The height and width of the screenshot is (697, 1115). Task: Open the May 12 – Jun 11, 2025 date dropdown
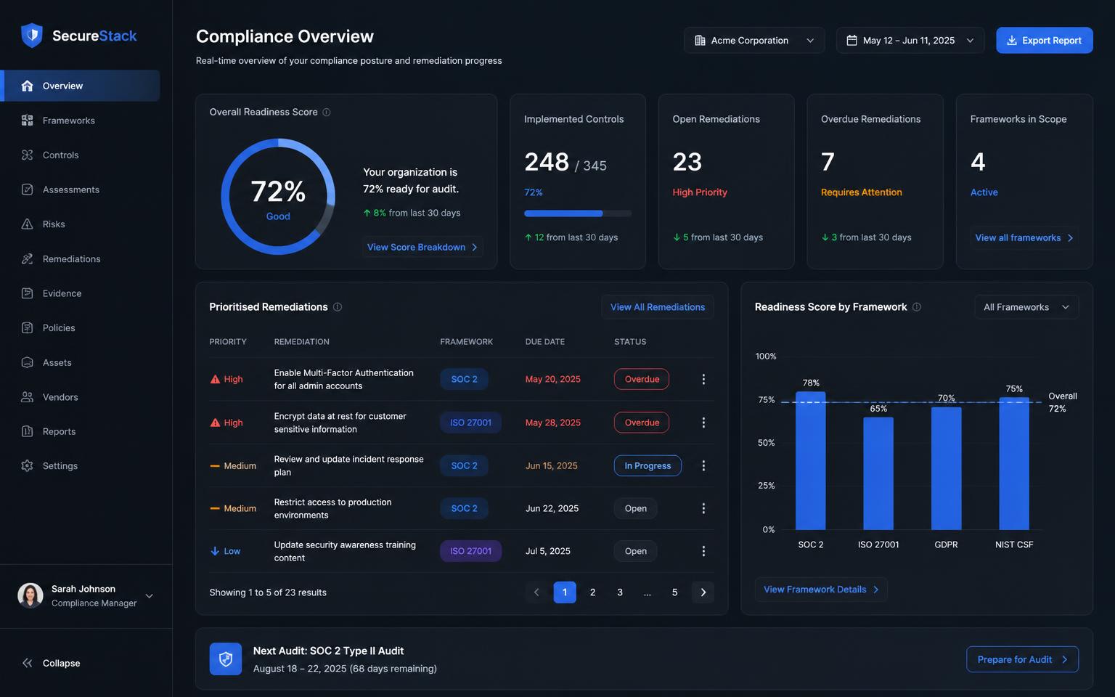(x=910, y=41)
